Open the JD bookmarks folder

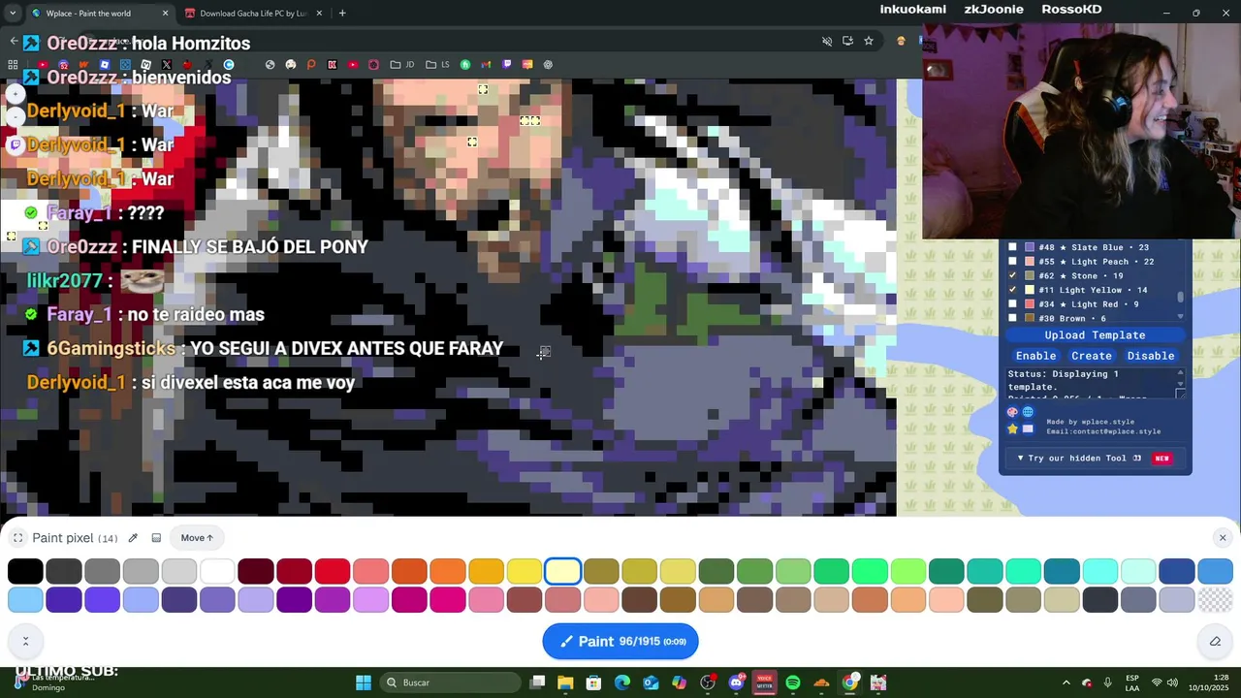click(402, 65)
